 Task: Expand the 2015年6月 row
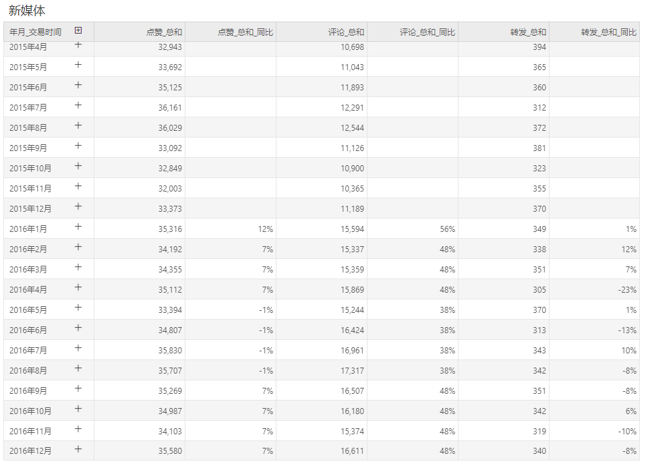point(78,85)
